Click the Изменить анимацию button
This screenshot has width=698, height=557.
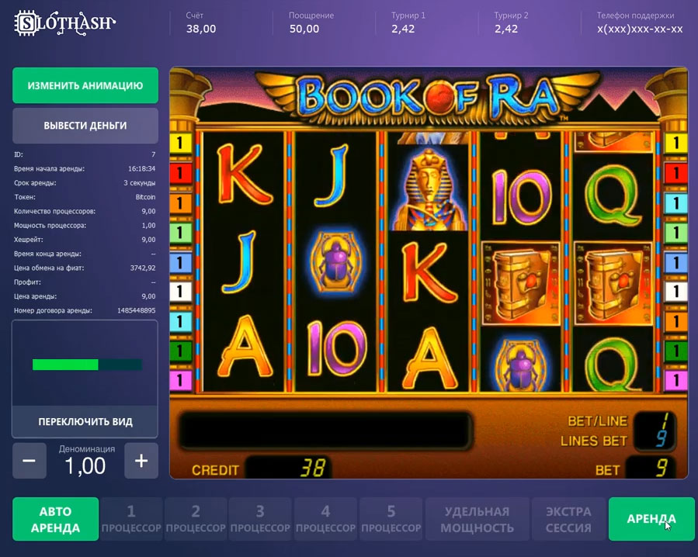[85, 85]
